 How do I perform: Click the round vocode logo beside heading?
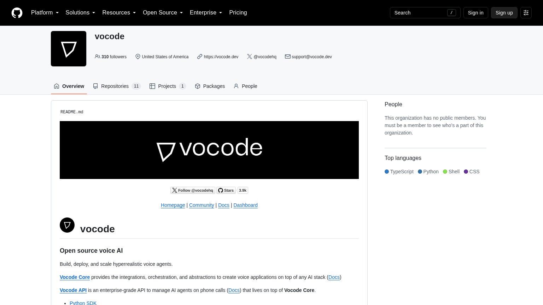tap(67, 225)
